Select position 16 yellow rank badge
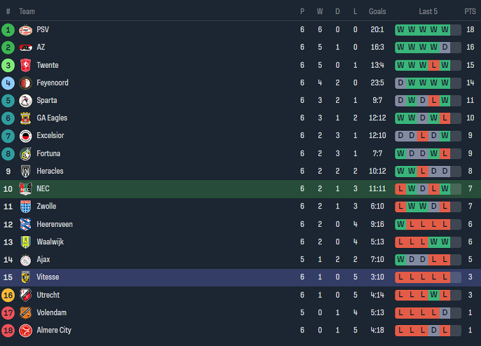The image size is (481, 346). tap(8, 295)
